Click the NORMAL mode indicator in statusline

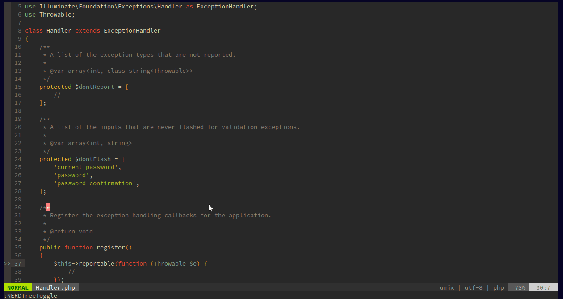[x=18, y=288]
